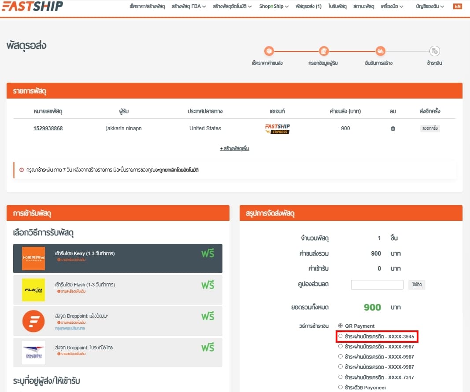Open the สถานะพัสดุ menu item
The image size is (470, 392).
[x=363, y=6]
